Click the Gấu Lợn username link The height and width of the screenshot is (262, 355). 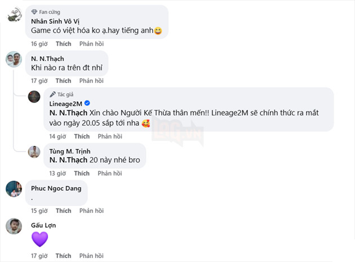45,225
